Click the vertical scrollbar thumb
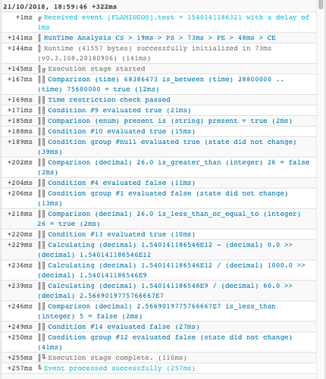 (321, 5)
